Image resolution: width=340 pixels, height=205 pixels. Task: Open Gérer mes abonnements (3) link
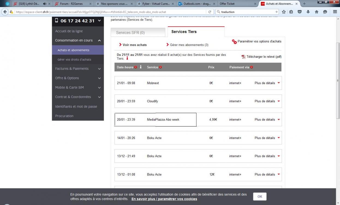pyautogui.click(x=189, y=45)
